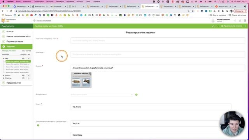Click the Chrome "Обновить" update button

[240, 11]
